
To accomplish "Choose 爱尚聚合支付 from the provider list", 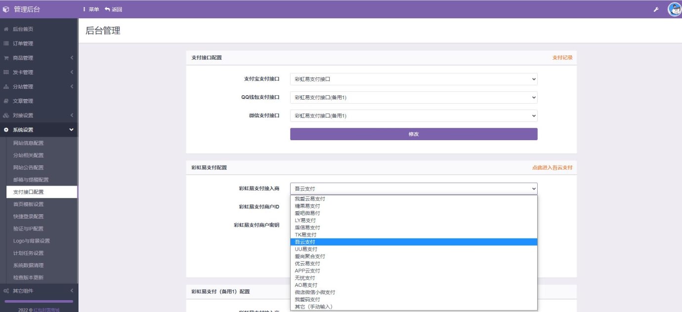I will pyautogui.click(x=414, y=256).
